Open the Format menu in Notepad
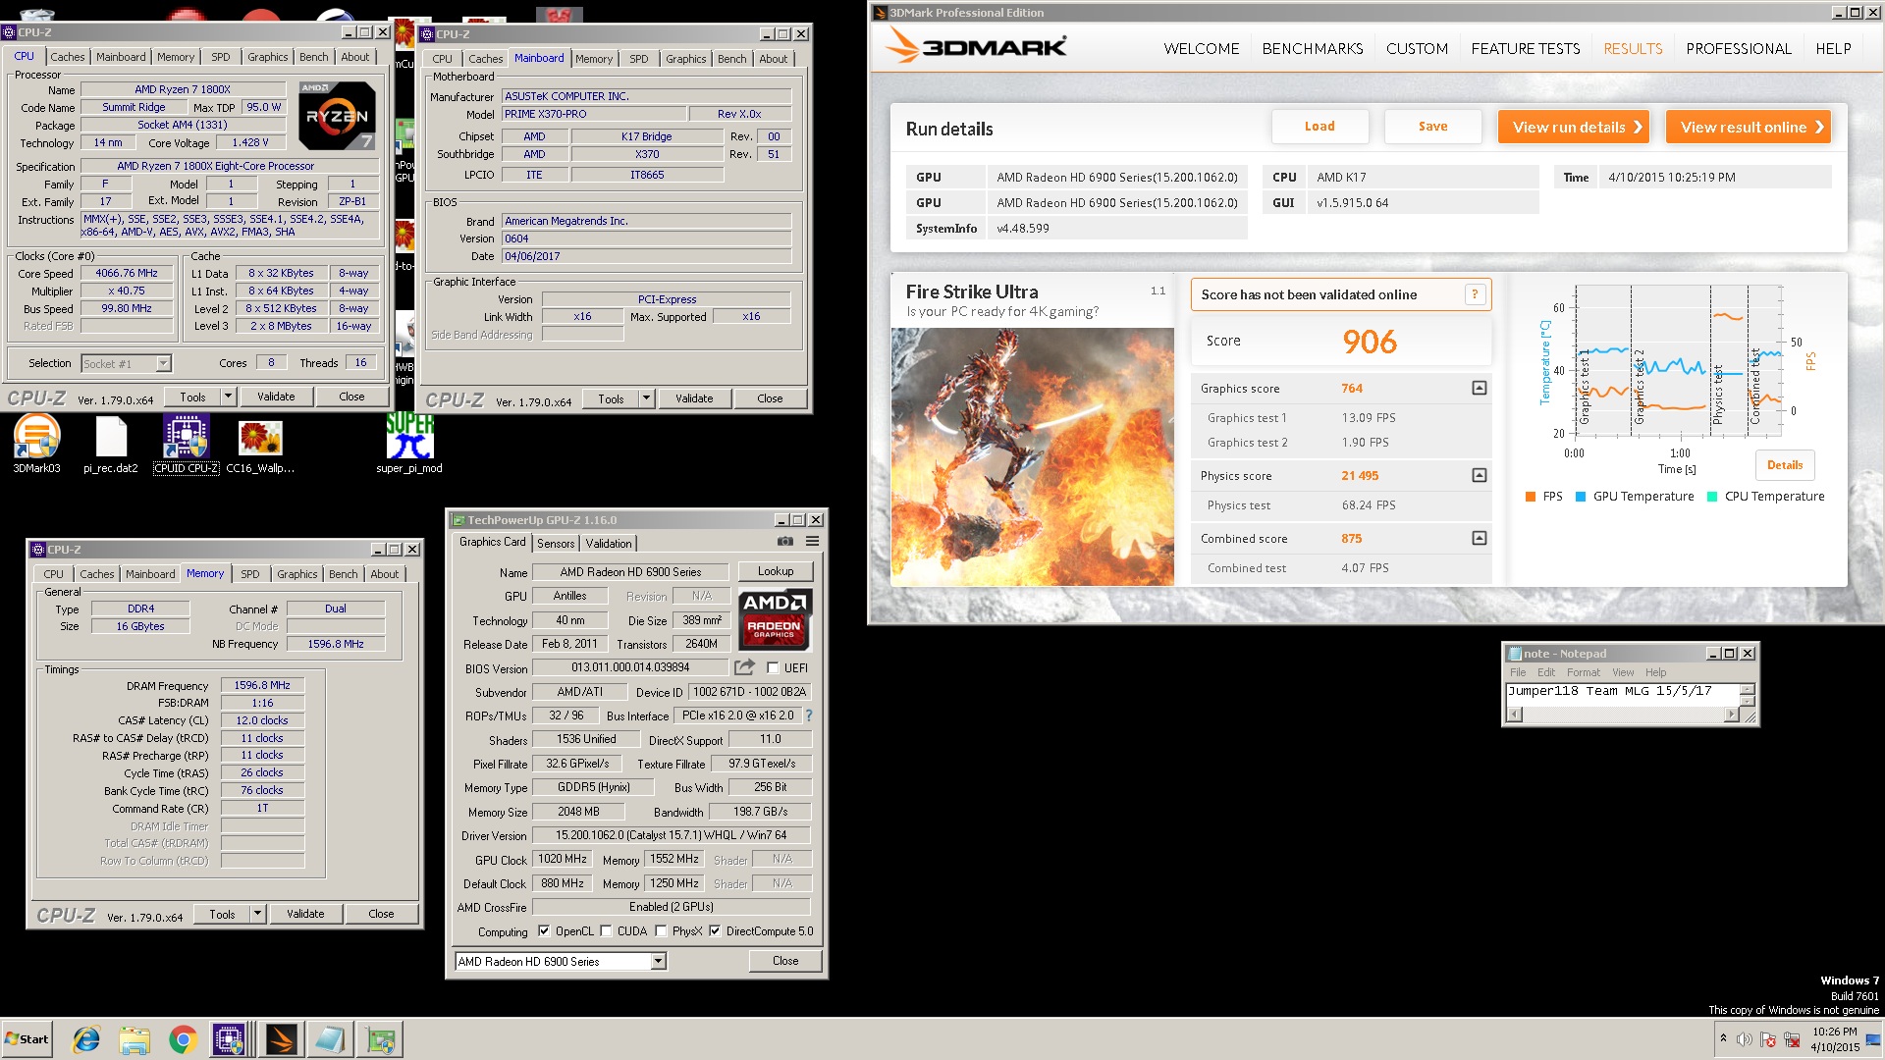The image size is (1885, 1060). pos(1583,672)
